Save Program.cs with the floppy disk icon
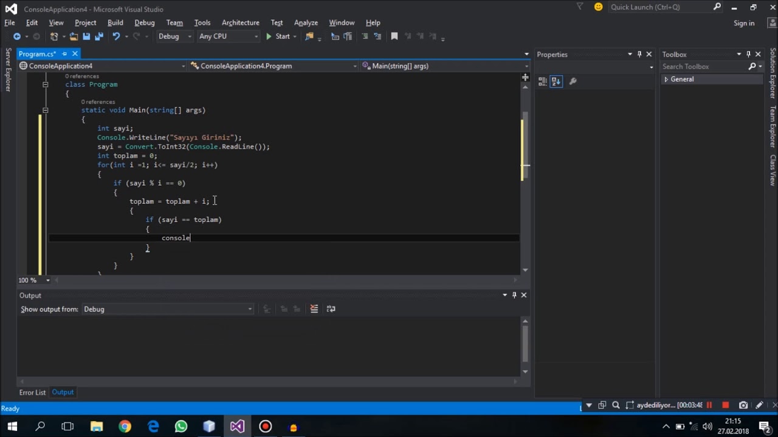 click(86, 36)
